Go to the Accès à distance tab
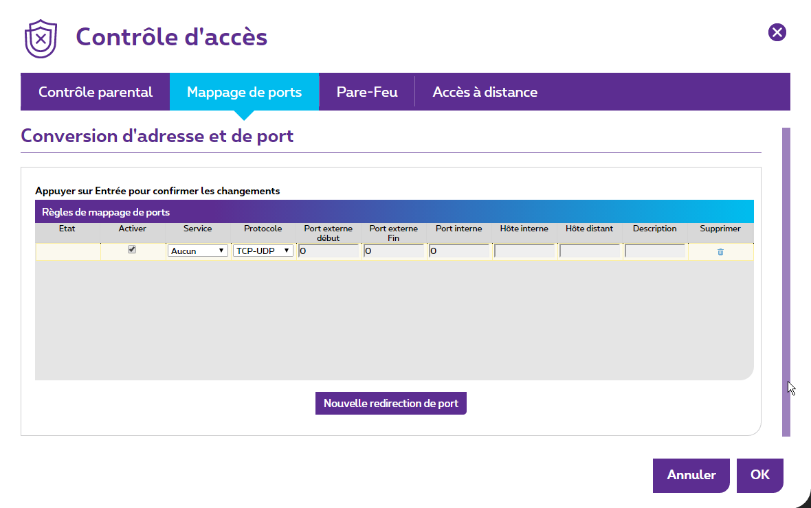This screenshot has height=508, width=811. point(485,92)
